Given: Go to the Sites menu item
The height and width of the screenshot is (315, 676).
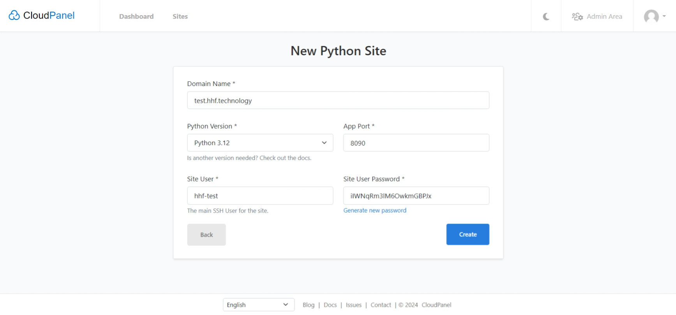Looking at the screenshot, I should point(180,16).
